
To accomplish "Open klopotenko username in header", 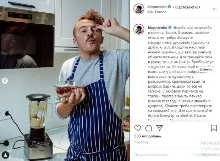I will (x=157, y=7).
